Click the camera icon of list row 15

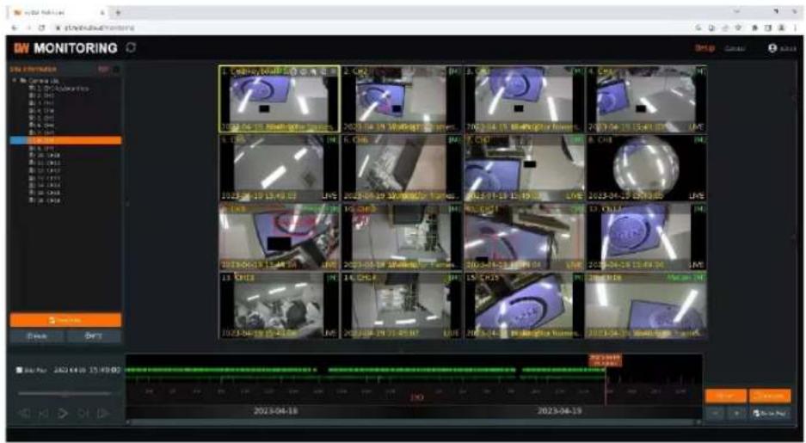[32, 193]
